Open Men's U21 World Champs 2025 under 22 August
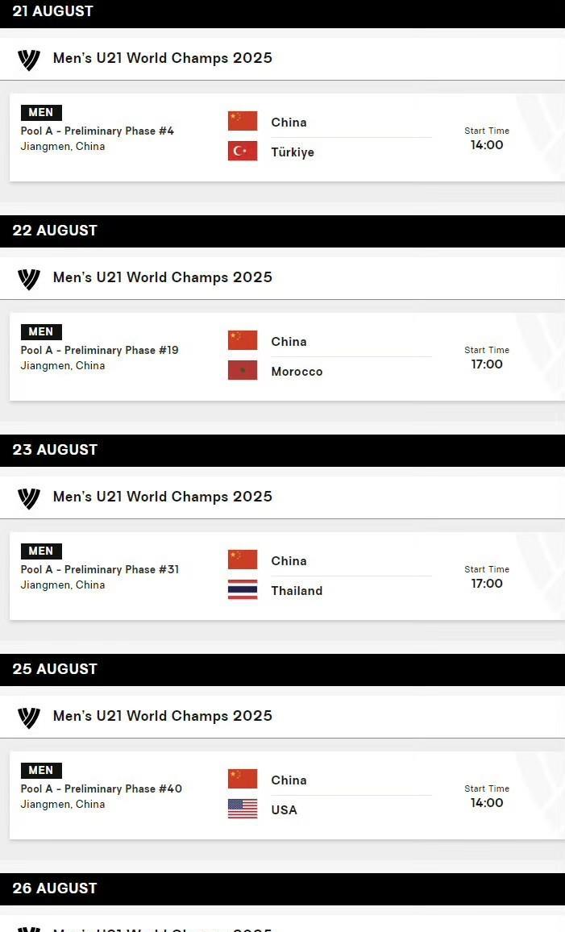 162,277
